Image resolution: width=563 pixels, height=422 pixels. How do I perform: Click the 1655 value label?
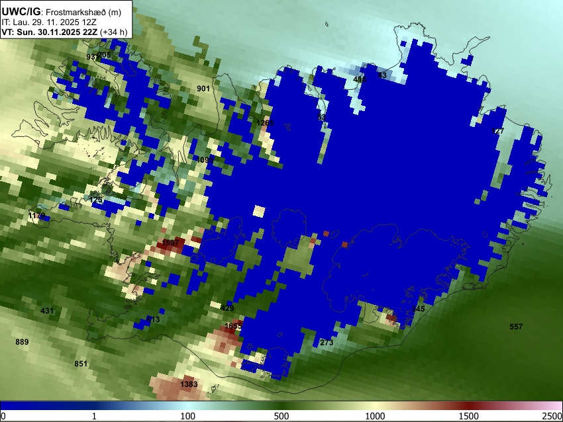point(233,326)
